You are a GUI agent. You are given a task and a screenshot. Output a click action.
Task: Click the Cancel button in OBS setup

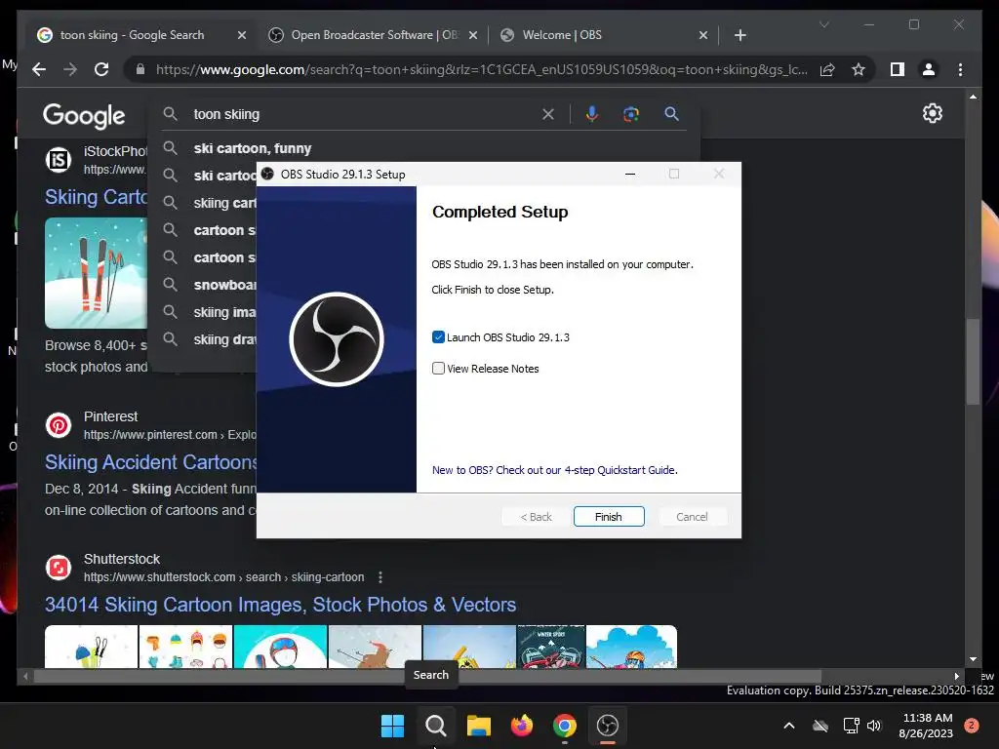(x=692, y=517)
